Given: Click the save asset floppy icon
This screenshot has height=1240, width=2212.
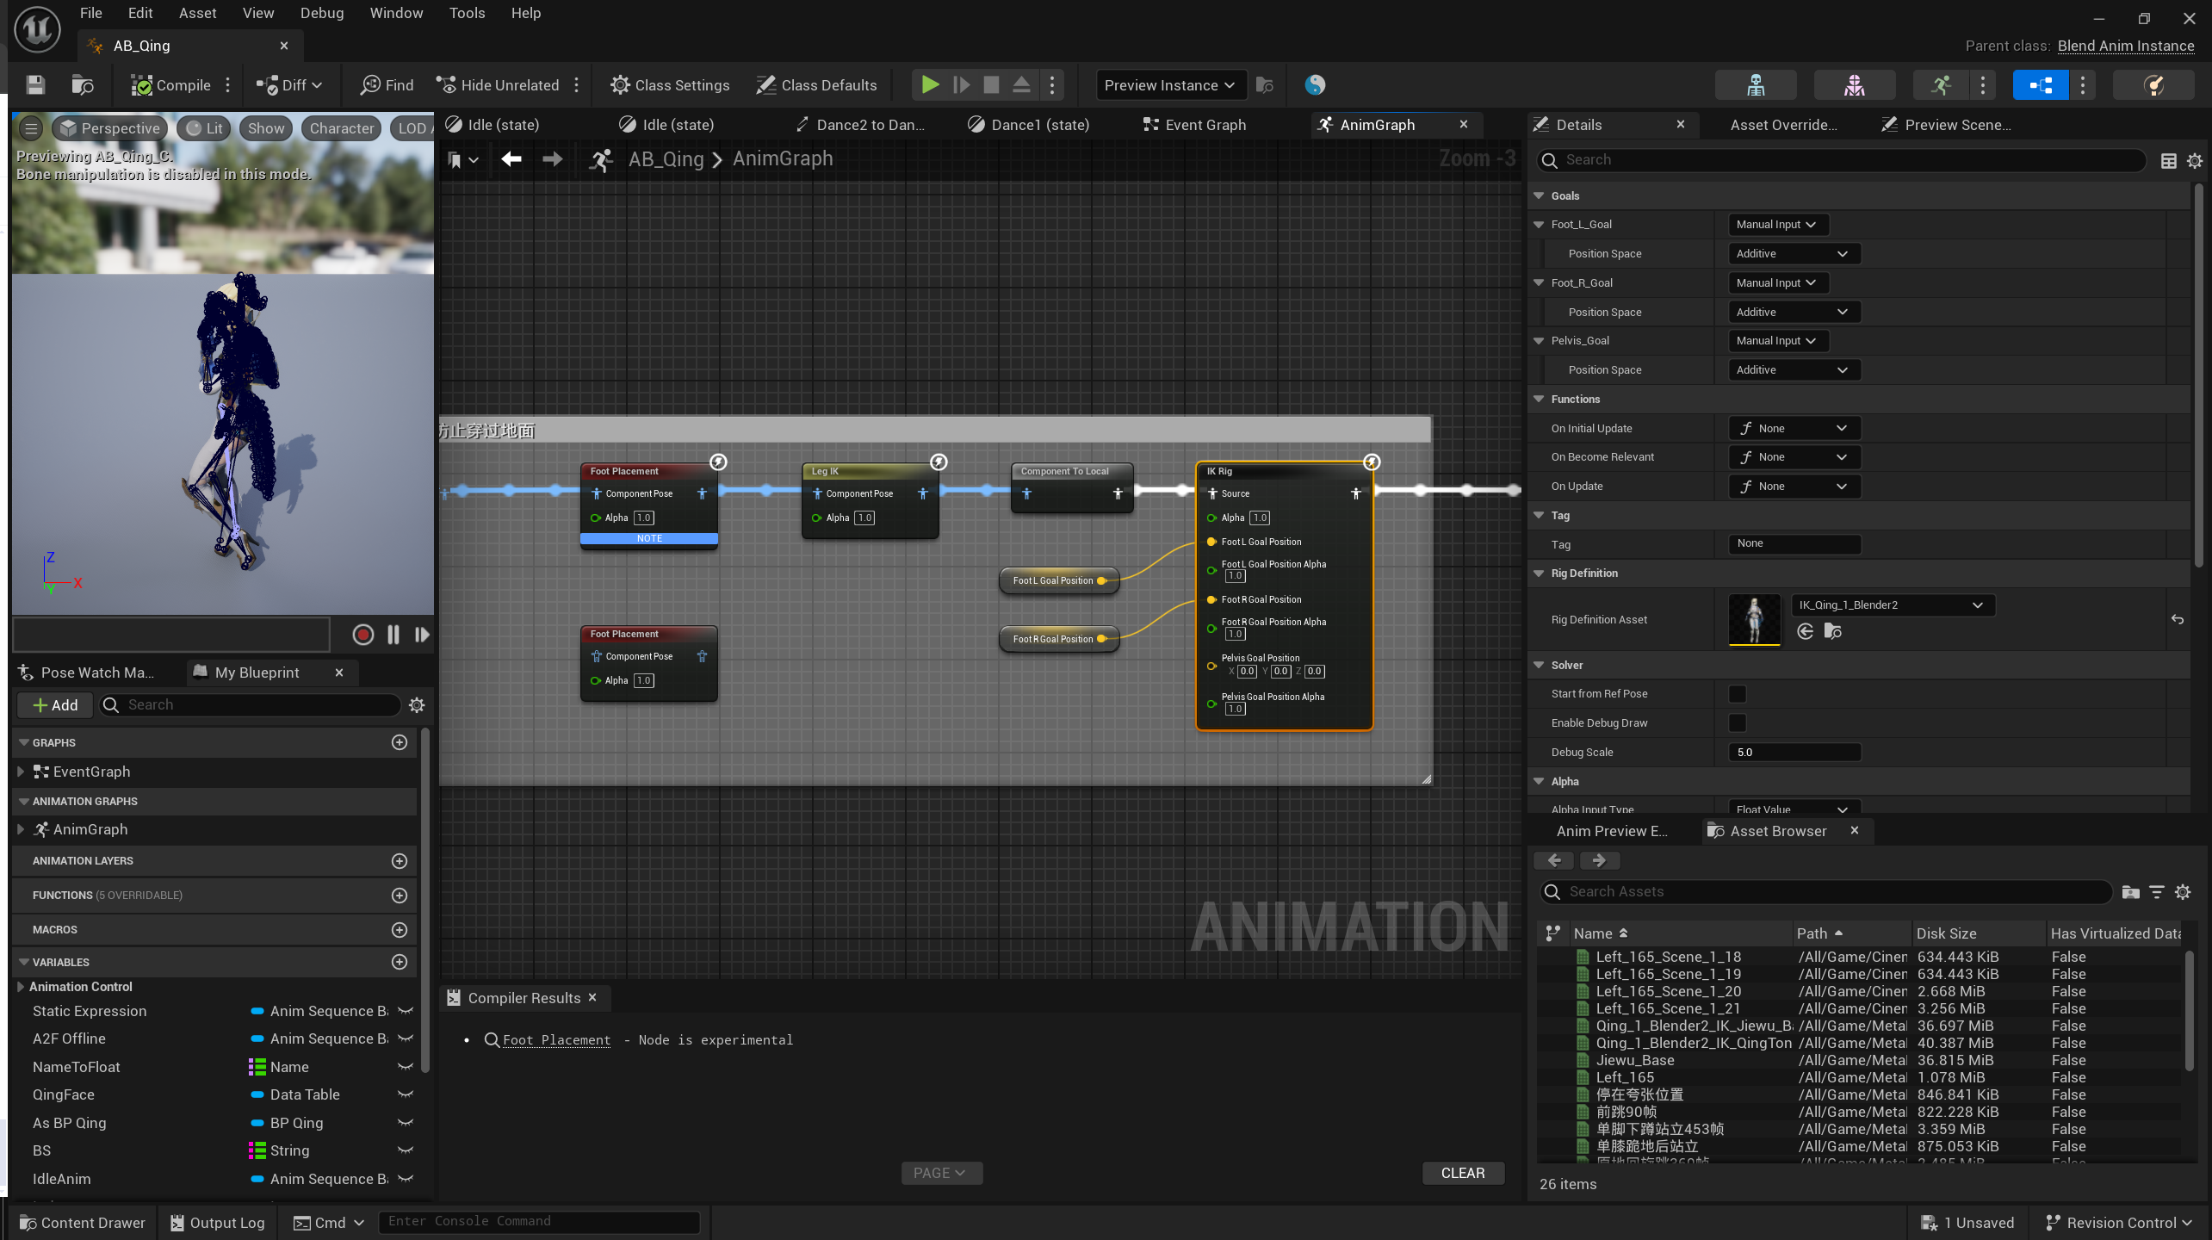Looking at the screenshot, I should [35, 84].
